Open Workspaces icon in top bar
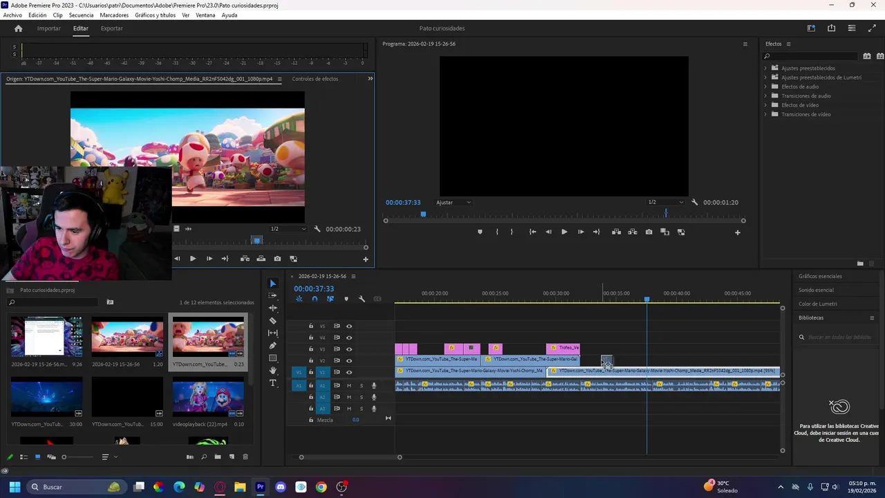This screenshot has height=498, width=885. pyautogui.click(x=811, y=28)
